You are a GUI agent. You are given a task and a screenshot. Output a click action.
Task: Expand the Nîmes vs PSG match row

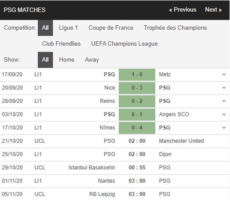click(x=224, y=128)
